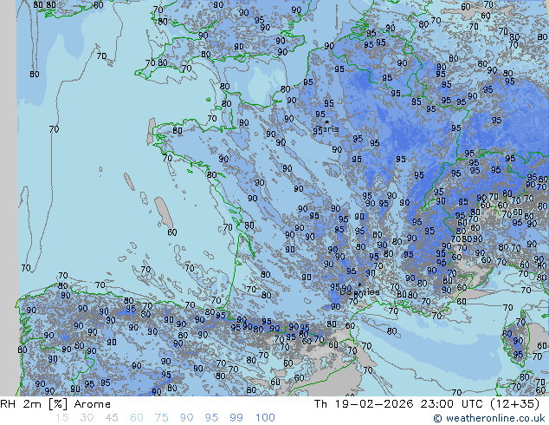Image resolution: width=549 pixels, height=425 pixels.
Task: Click legend value 90
Action: [186, 418]
